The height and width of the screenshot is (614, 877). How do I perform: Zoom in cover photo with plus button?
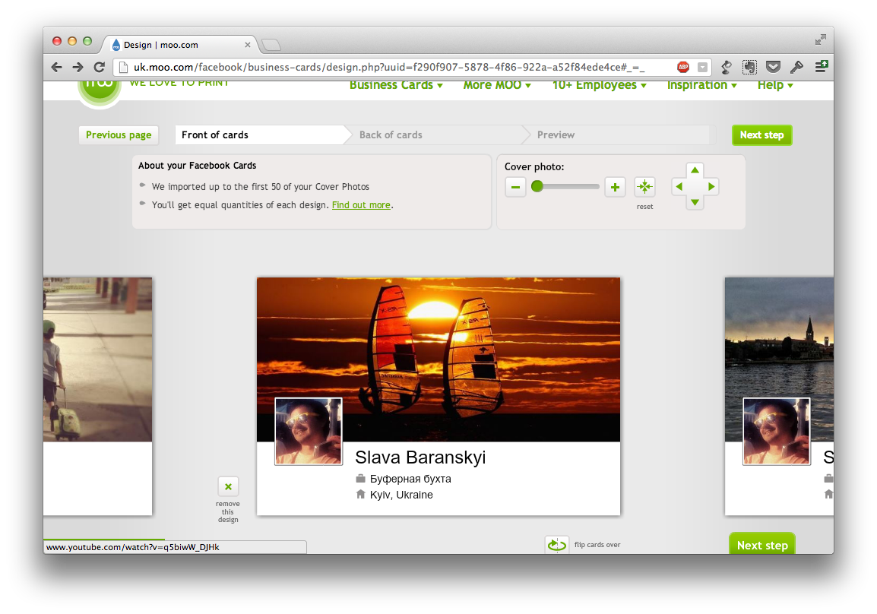point(615,187)
